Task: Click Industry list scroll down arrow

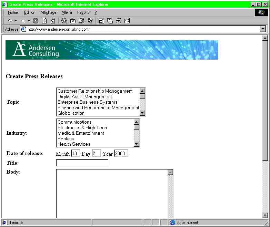Action: [x=136, y=144]
